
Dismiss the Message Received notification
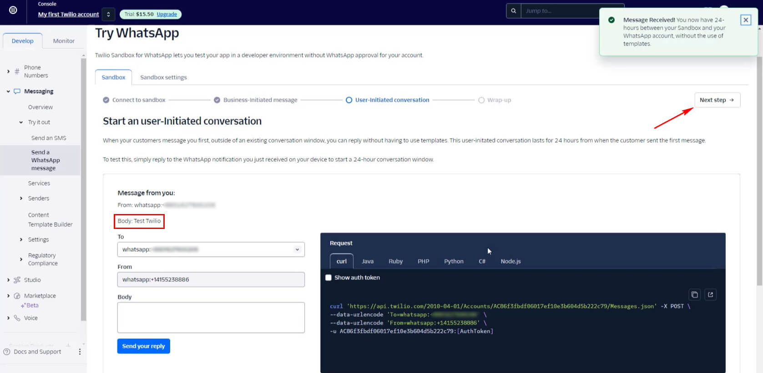(x=746, y=20)
